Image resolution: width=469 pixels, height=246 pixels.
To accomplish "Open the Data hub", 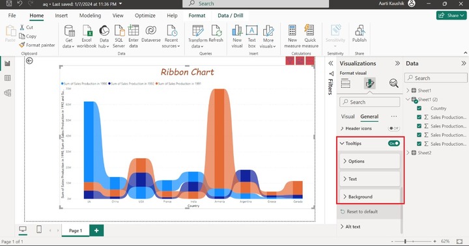I will (x=104, y=36).
